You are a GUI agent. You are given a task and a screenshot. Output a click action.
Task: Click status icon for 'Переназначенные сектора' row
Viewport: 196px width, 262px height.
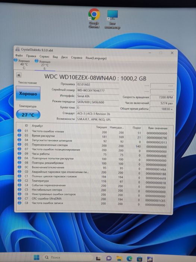click(x=19, y=144)
